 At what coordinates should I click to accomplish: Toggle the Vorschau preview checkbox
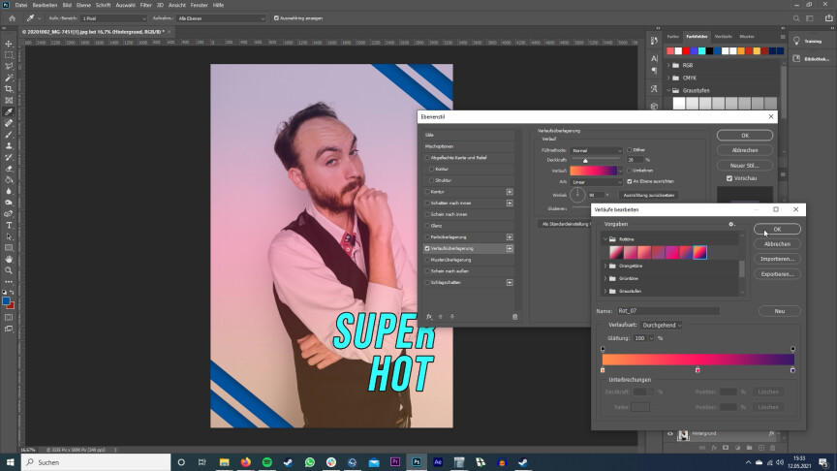coord(729,177)
